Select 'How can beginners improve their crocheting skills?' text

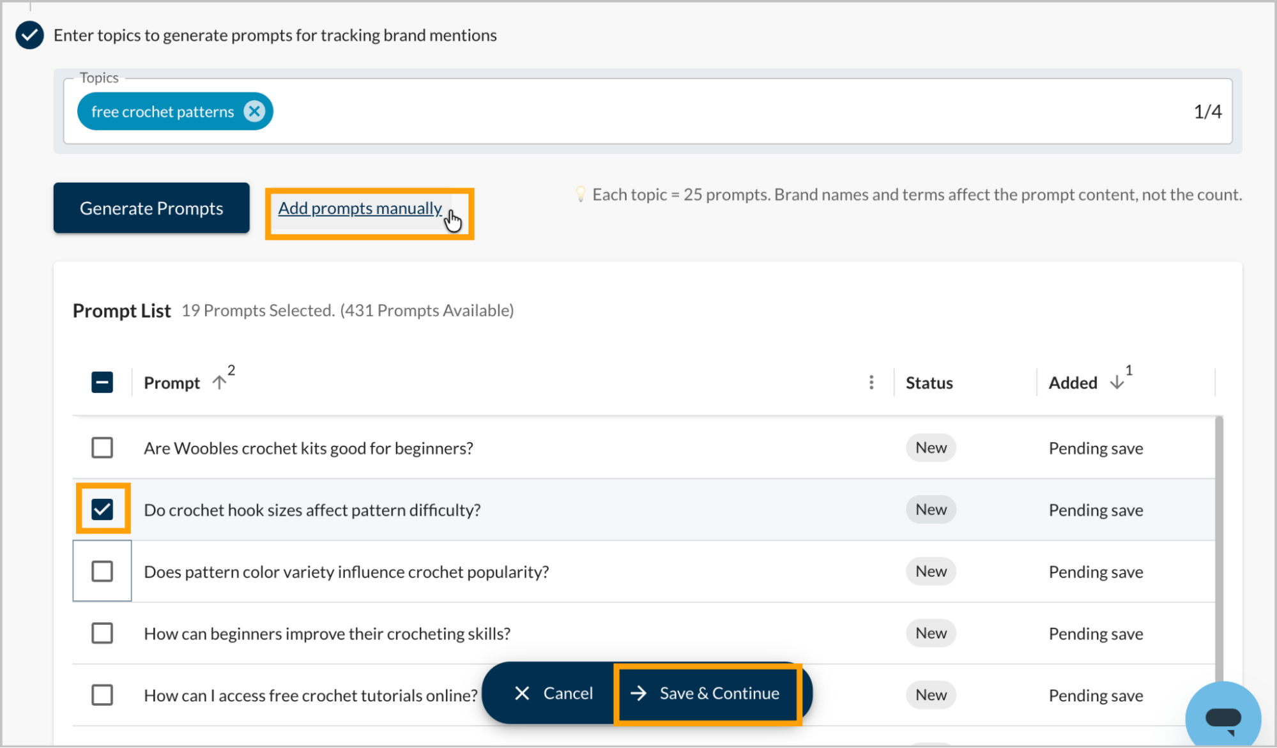tap(327, 634)
